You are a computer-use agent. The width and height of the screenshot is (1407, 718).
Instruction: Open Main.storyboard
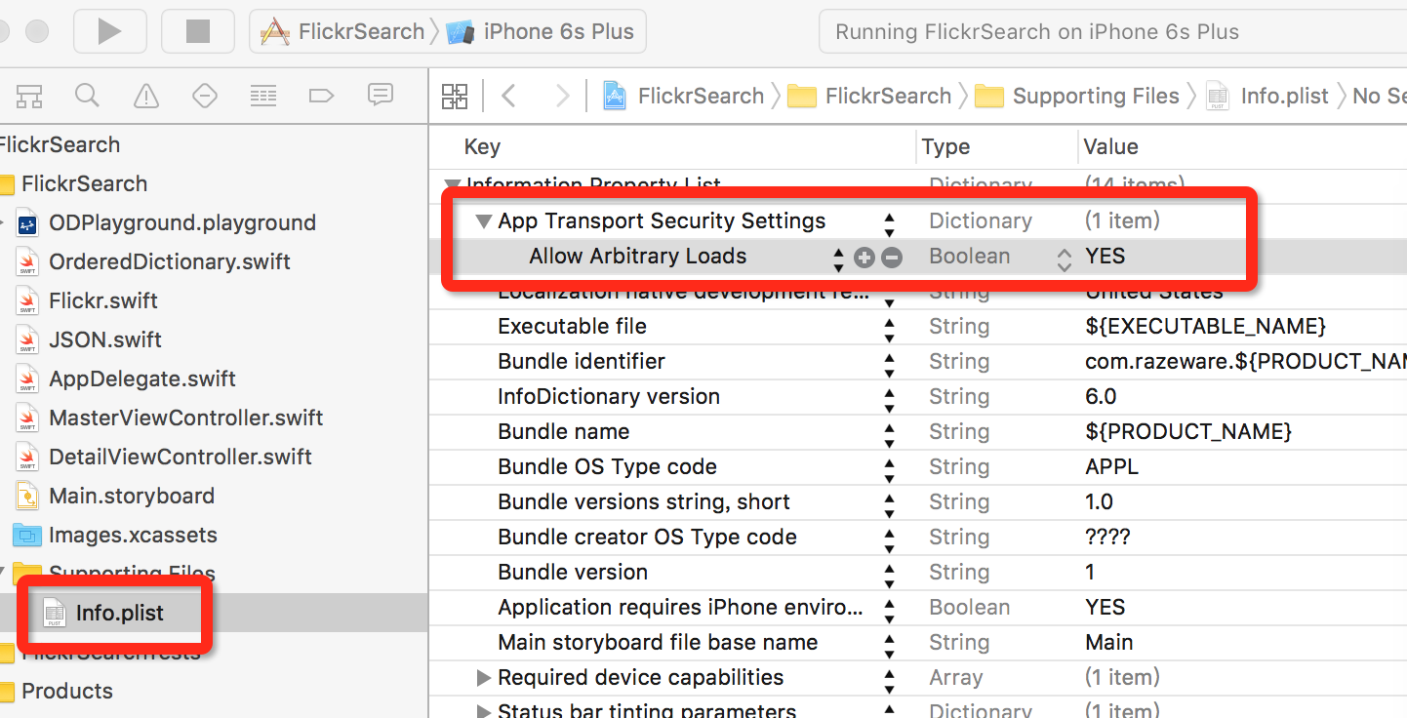[x=131, y=496]
